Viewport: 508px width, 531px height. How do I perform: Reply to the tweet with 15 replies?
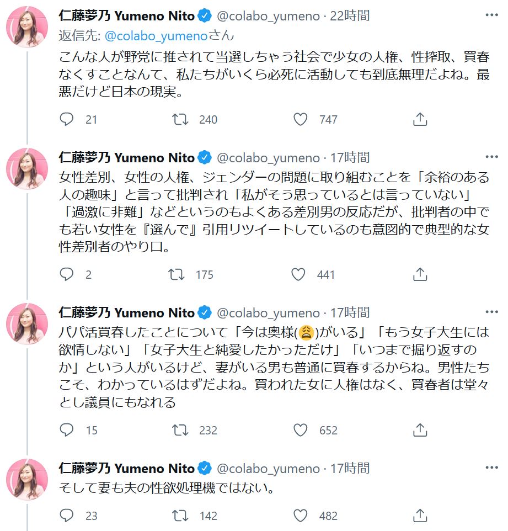67,430
